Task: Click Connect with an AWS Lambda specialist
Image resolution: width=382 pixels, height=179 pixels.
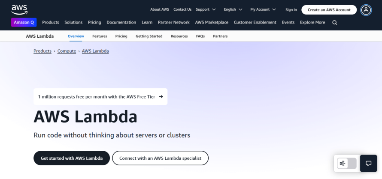Action: point(160,158)
